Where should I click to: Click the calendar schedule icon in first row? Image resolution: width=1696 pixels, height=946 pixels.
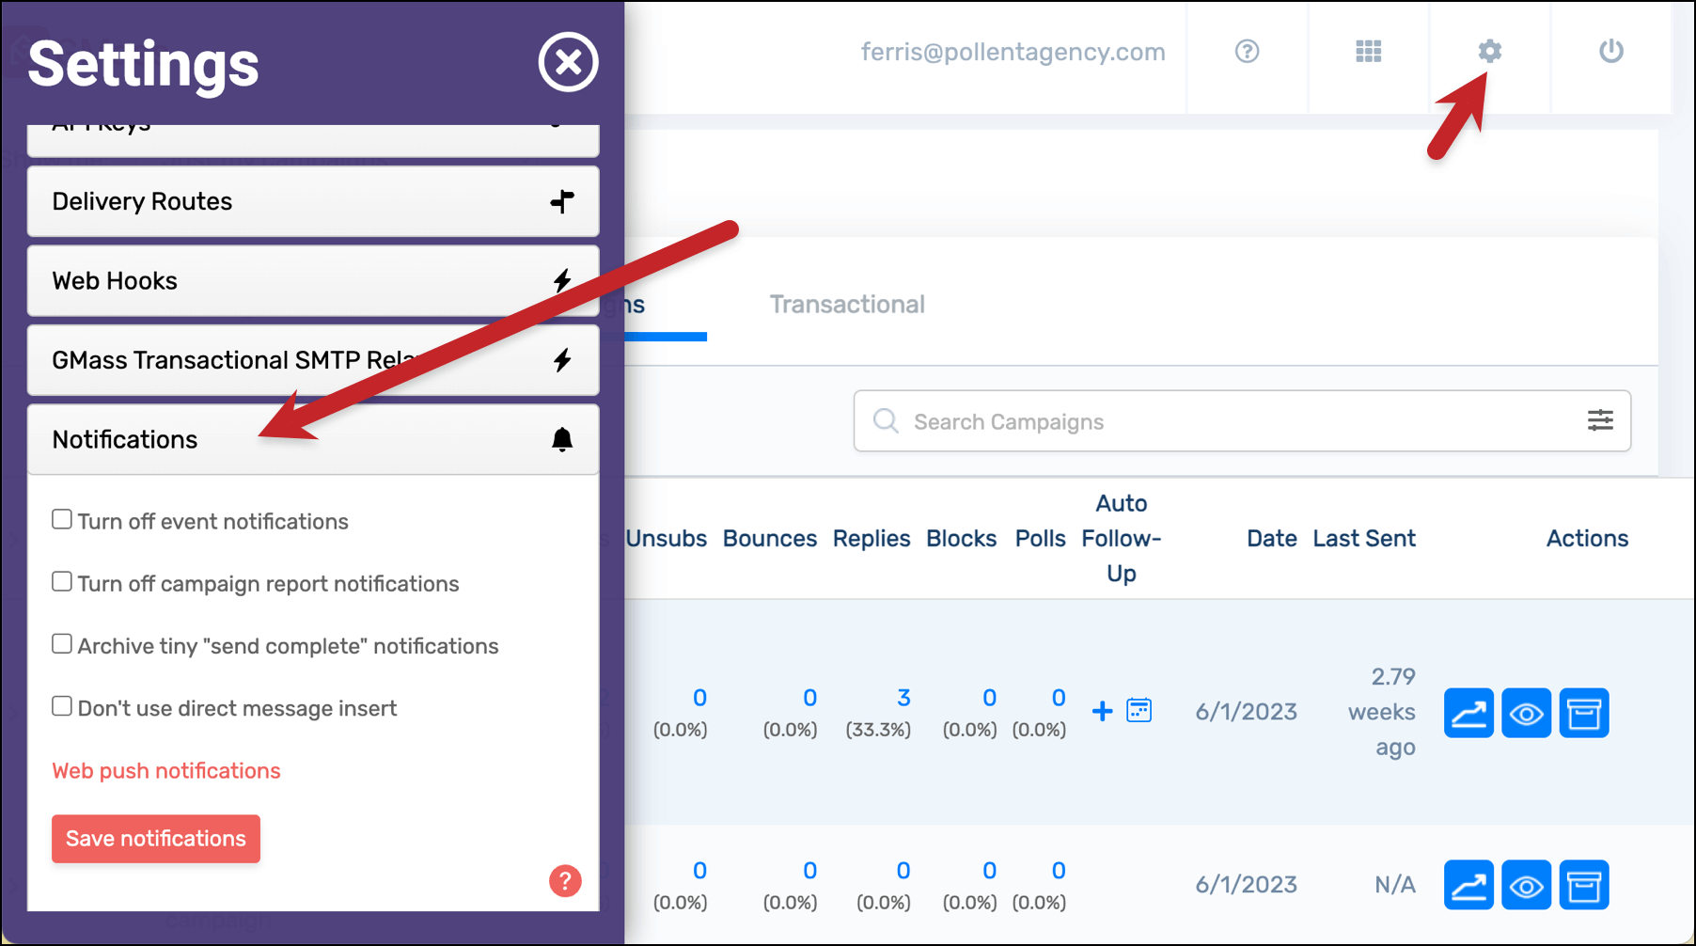pos(1139,710)
